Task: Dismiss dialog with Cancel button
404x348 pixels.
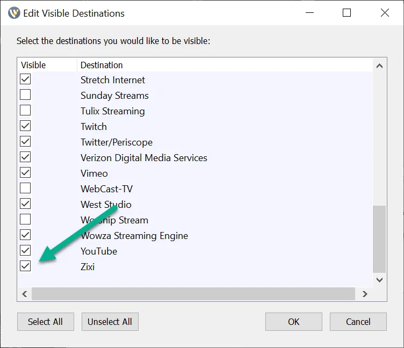Action: point(358,322)
